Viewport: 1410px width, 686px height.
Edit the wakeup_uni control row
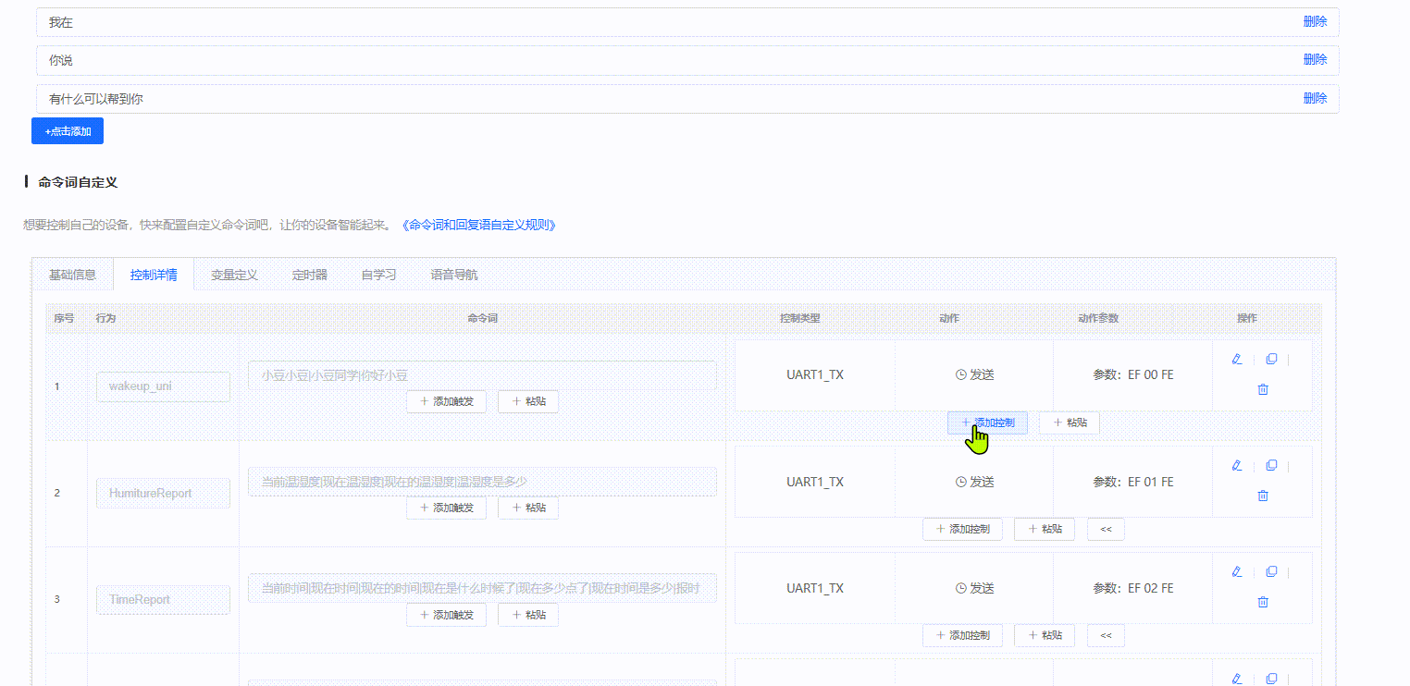(1237, 360)
